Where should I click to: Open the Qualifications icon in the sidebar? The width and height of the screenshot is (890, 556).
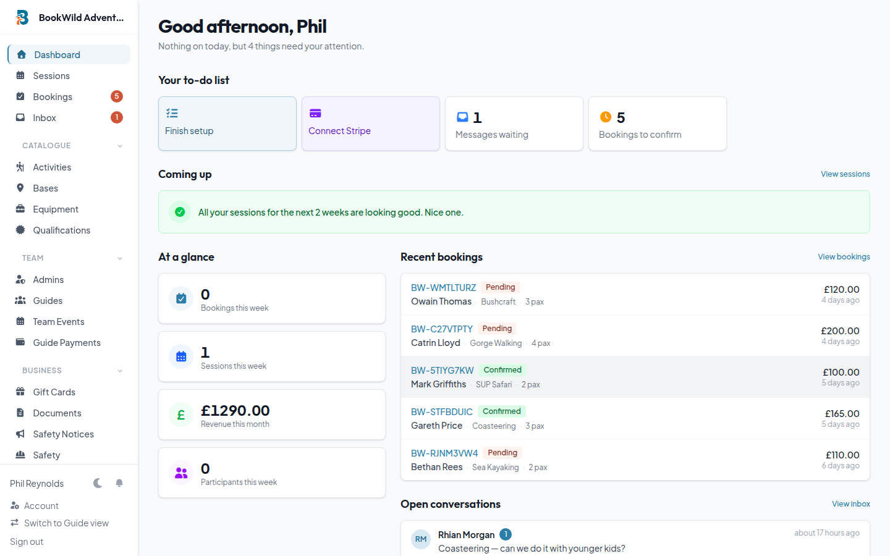tap(20, 230)
